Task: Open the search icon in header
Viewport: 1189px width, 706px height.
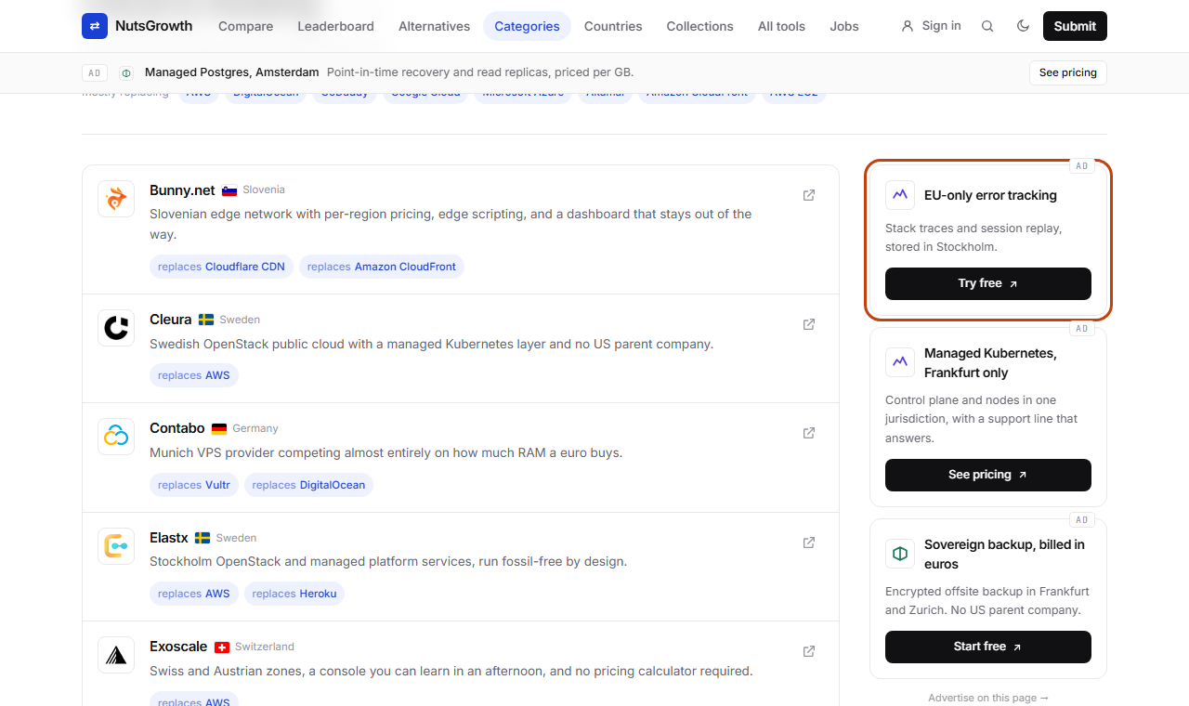Action: [987, 26]
